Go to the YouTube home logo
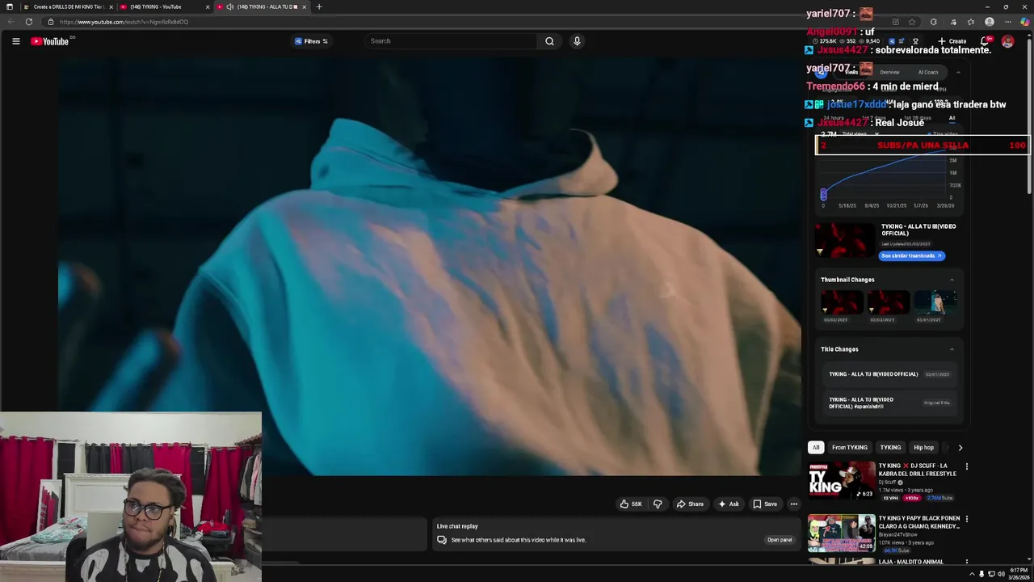The height and width of the screenshot is (582, 1034). click(x=50, y=41)
